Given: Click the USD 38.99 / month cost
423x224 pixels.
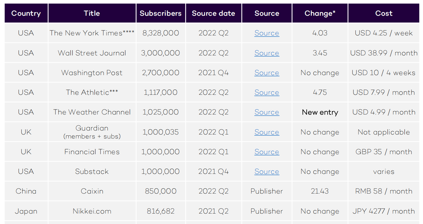Looking at the screenshot, I should coord(384,53).
